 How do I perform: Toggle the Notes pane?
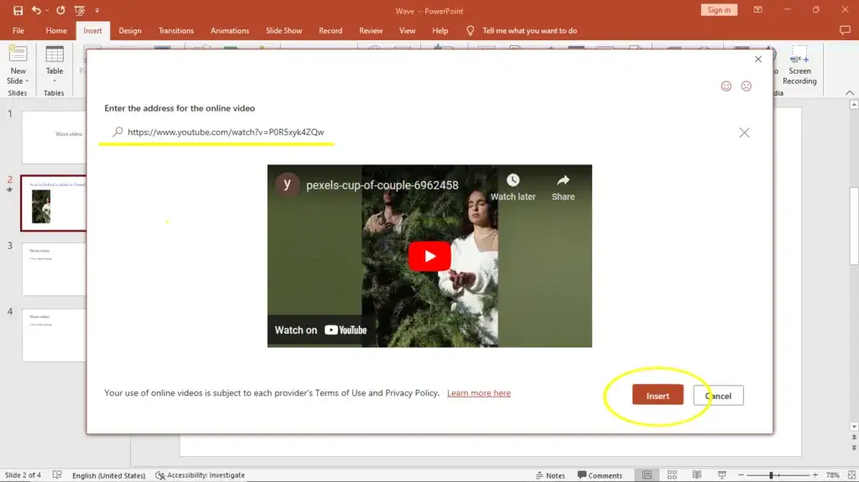550,475
